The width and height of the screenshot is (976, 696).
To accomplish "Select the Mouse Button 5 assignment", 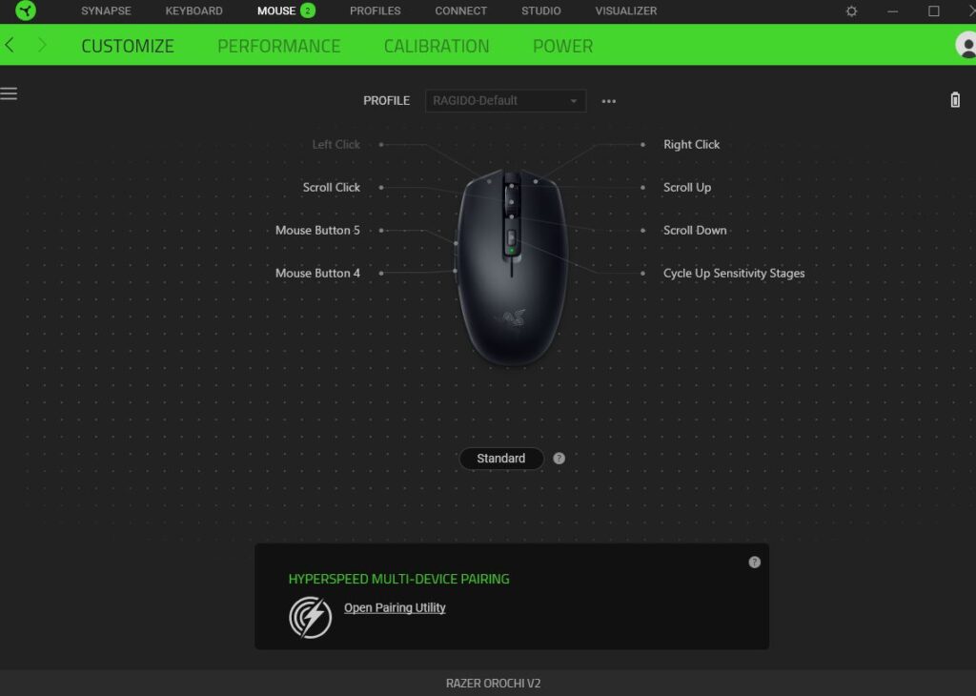I will point(317,231).
